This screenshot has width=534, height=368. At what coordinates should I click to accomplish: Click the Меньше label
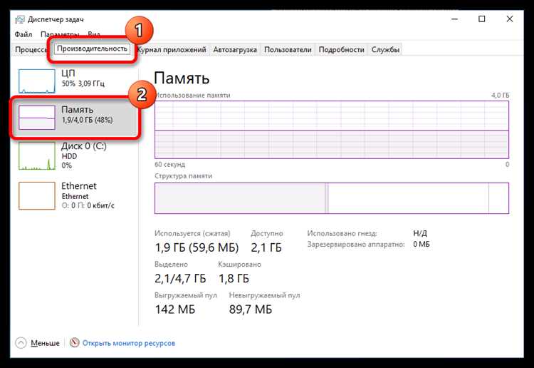[x=45, y=343]
